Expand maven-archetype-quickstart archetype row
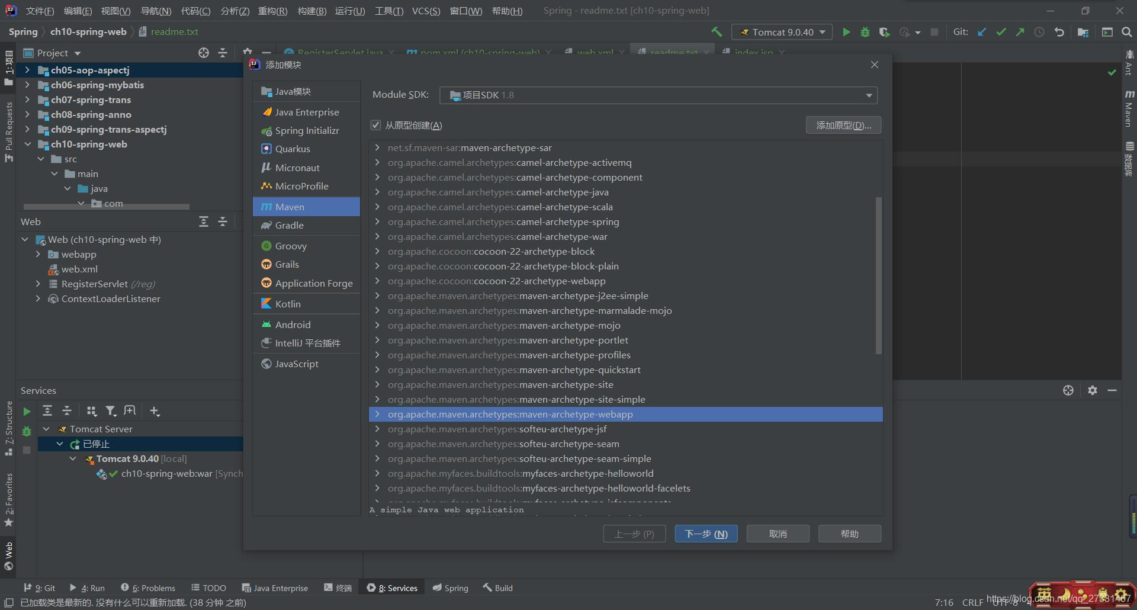The height and width of the screenshot is (610, 1137). [377, 370]
